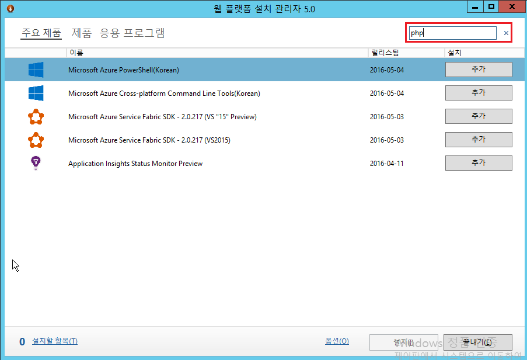Click the Service Fabric icon for VS2015 SDK
Screen dimensions: 527x360
point(36,140)
